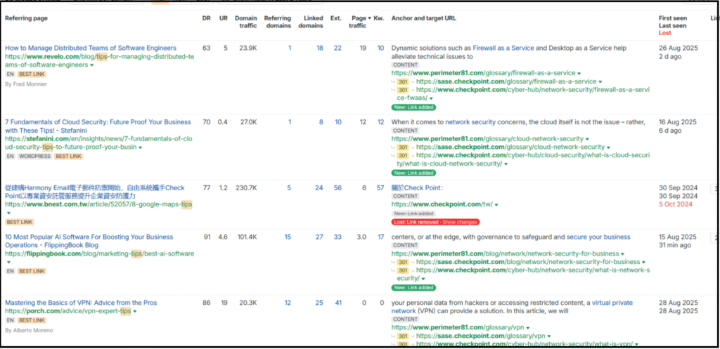Viewport: 720px width, 349px height.
Task: Click the Linked domains count 24 in the bnext.com.tw row
Action: pyautogui.click(x=319, y=188)
